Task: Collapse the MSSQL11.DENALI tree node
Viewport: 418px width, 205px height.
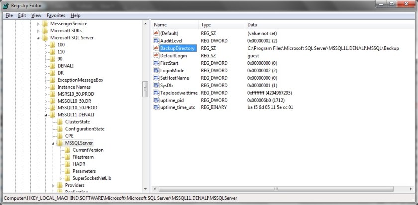Action: (46, 115)
